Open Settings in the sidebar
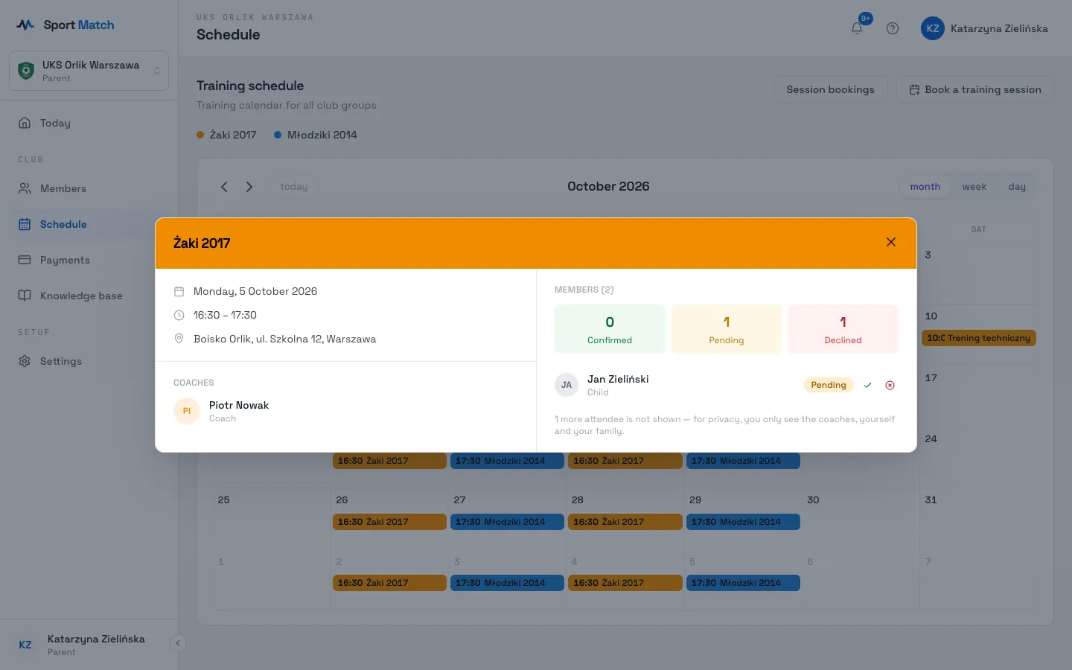1072x670 pixels. pos(89,361)
